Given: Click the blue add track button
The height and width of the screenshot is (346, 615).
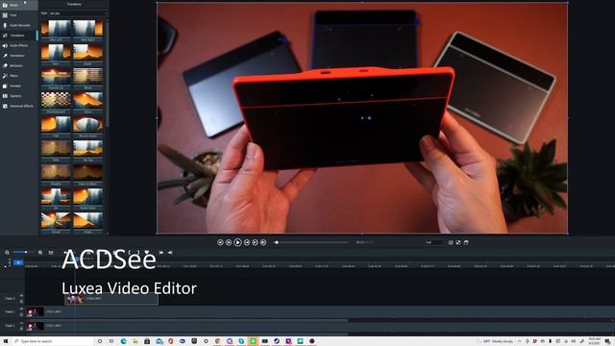Looking at the screenshot, I should coord(18,262).
